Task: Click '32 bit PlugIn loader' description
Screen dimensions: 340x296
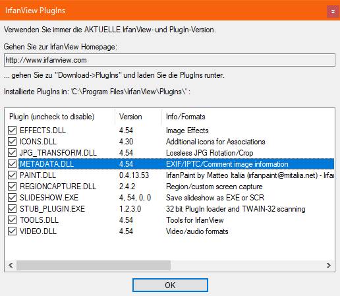Action: pos(236,209)
